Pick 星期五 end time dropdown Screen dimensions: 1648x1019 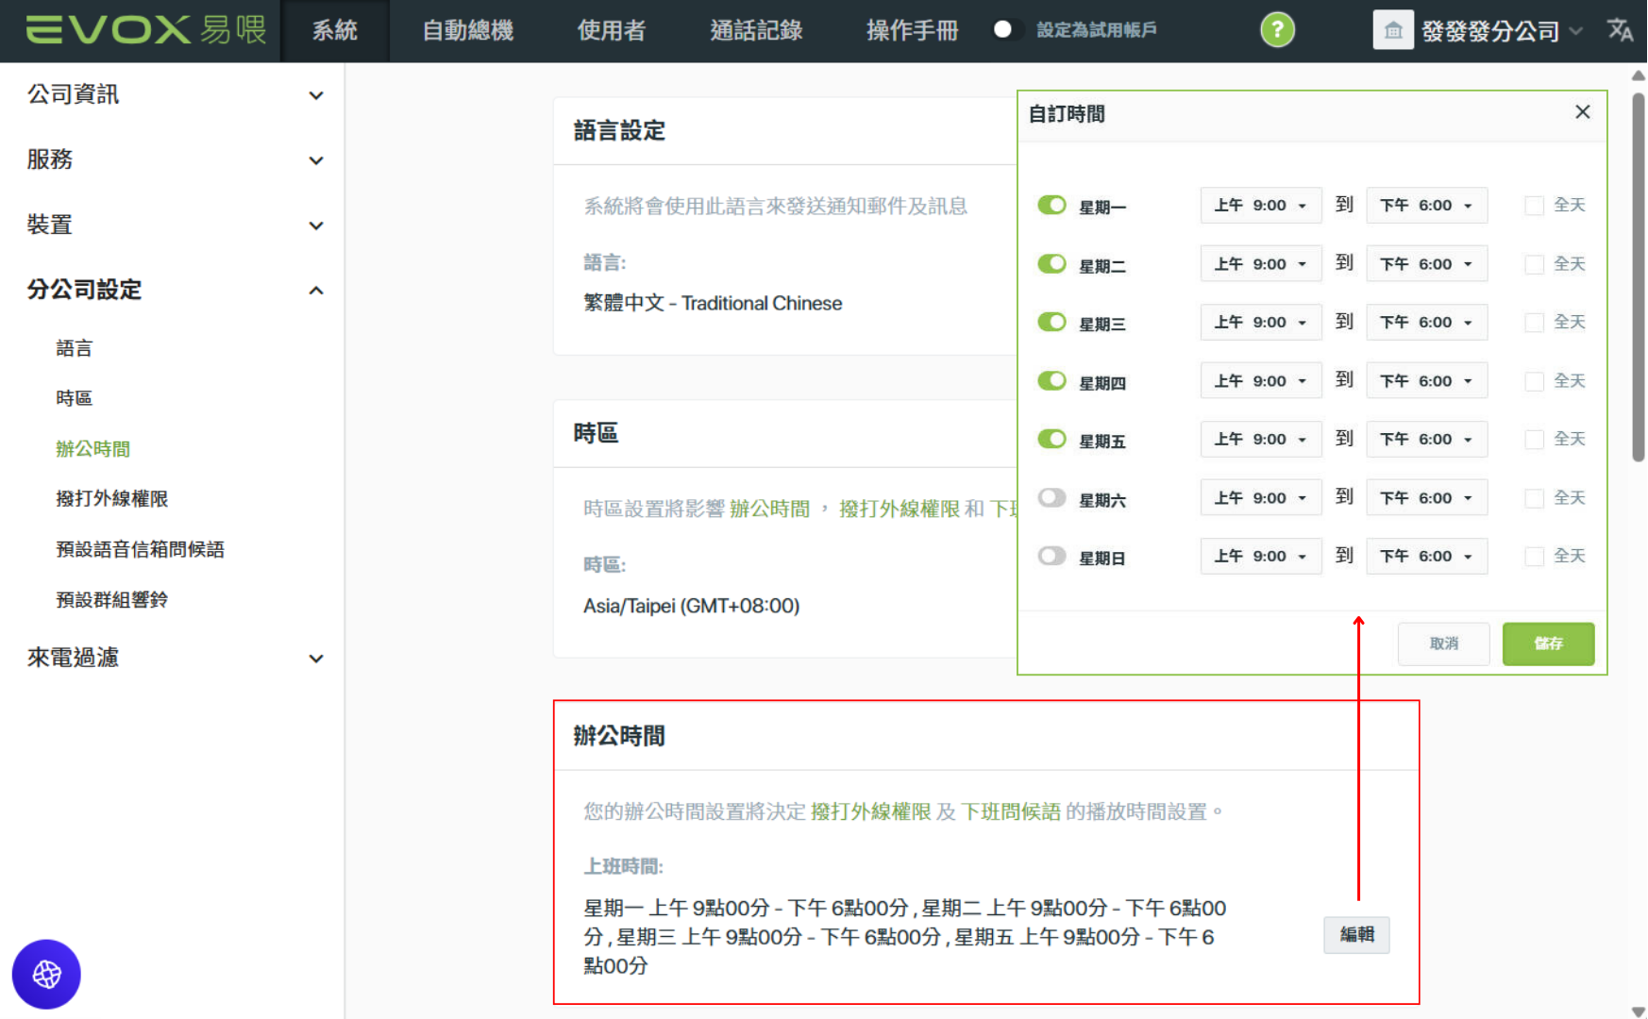[x=1427, y=439]
